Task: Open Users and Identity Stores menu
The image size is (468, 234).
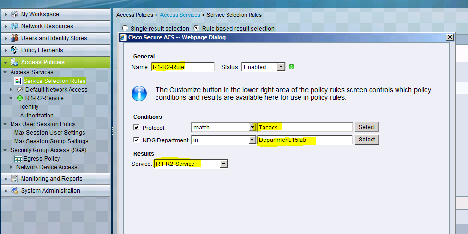Action: (56, 38)
